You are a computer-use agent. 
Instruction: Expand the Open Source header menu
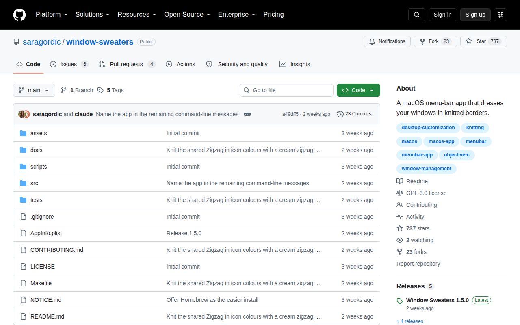coord(187,15)
